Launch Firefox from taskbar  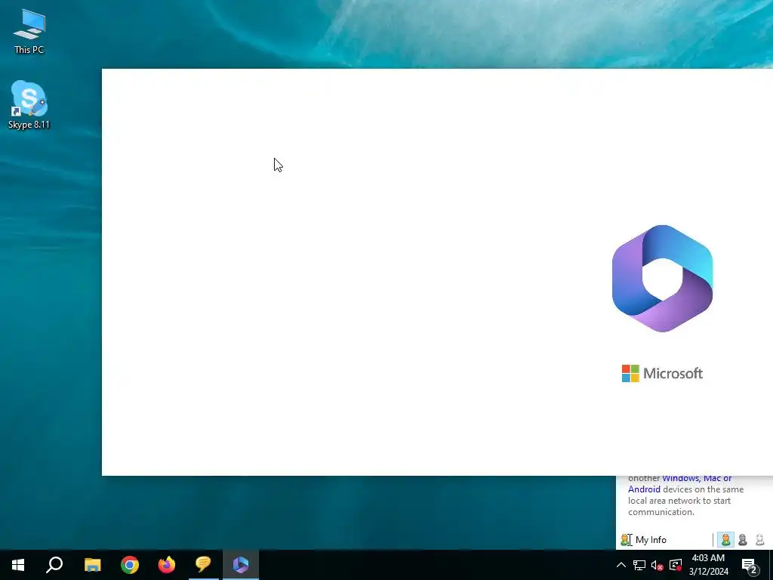(x=167, y=565)
